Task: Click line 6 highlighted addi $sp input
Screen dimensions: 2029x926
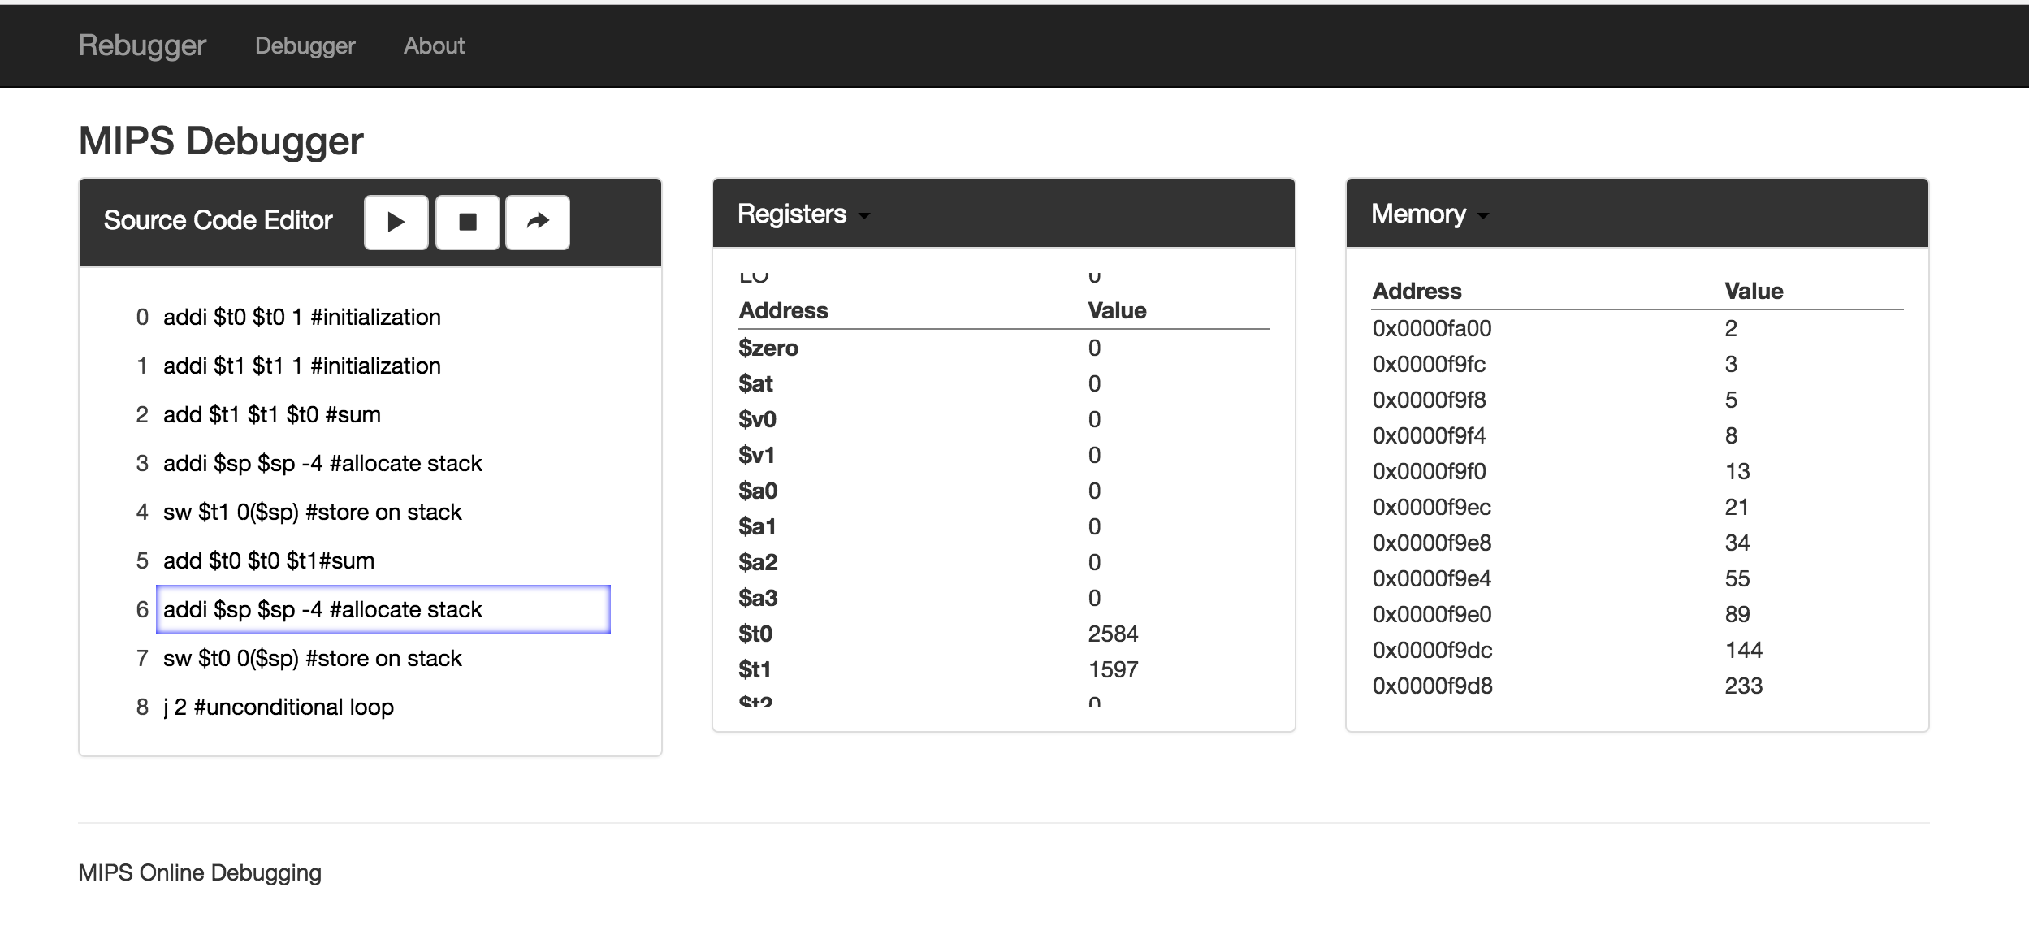Action: (x=382, y=609)
